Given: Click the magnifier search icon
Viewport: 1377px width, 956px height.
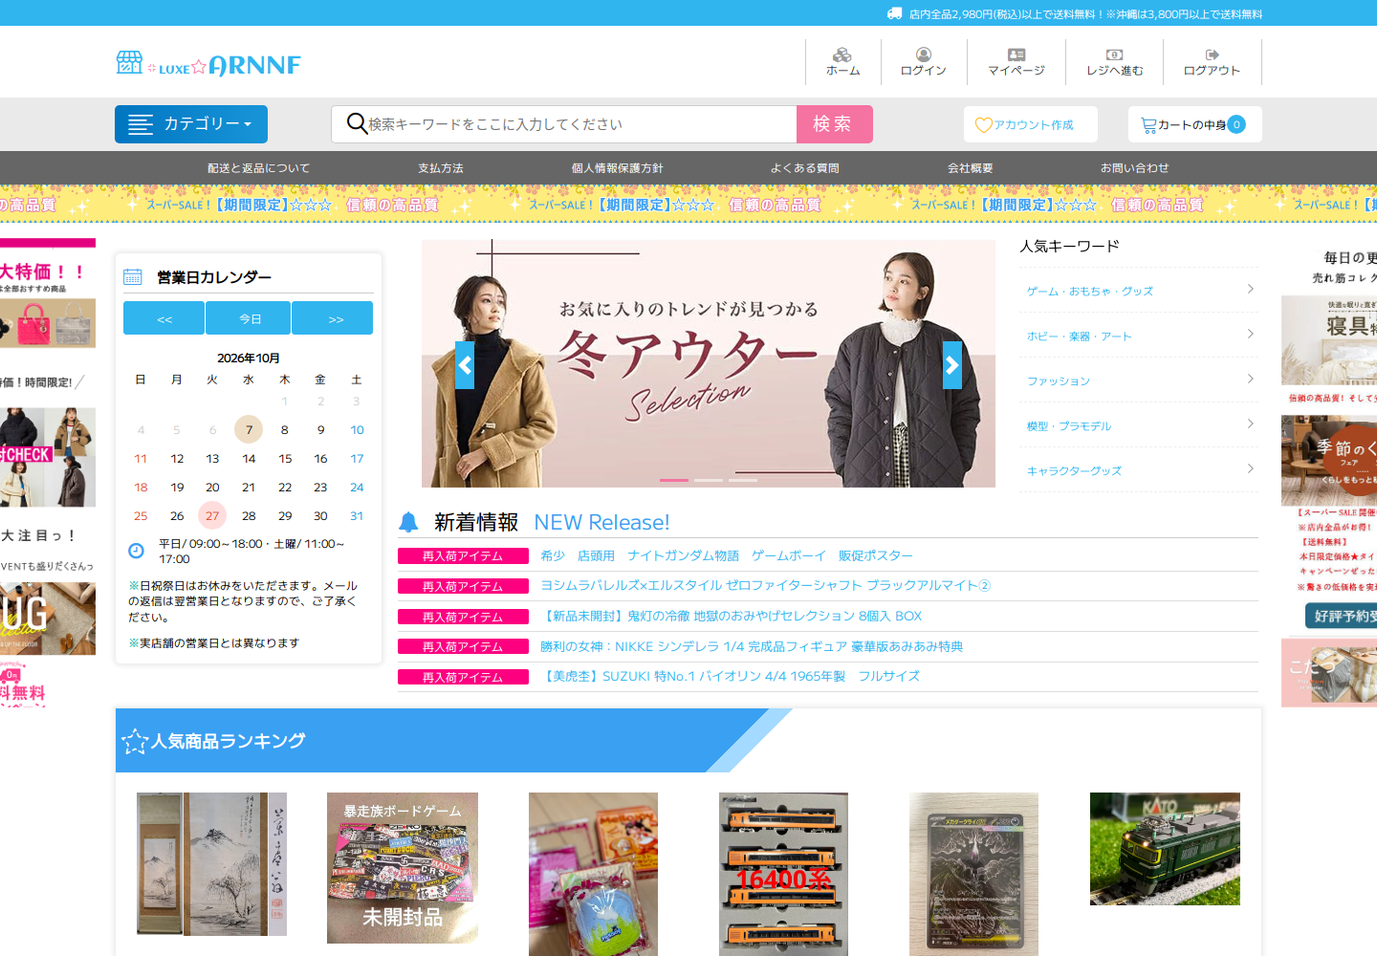Looking at the screenshot, I should [357, 123].
